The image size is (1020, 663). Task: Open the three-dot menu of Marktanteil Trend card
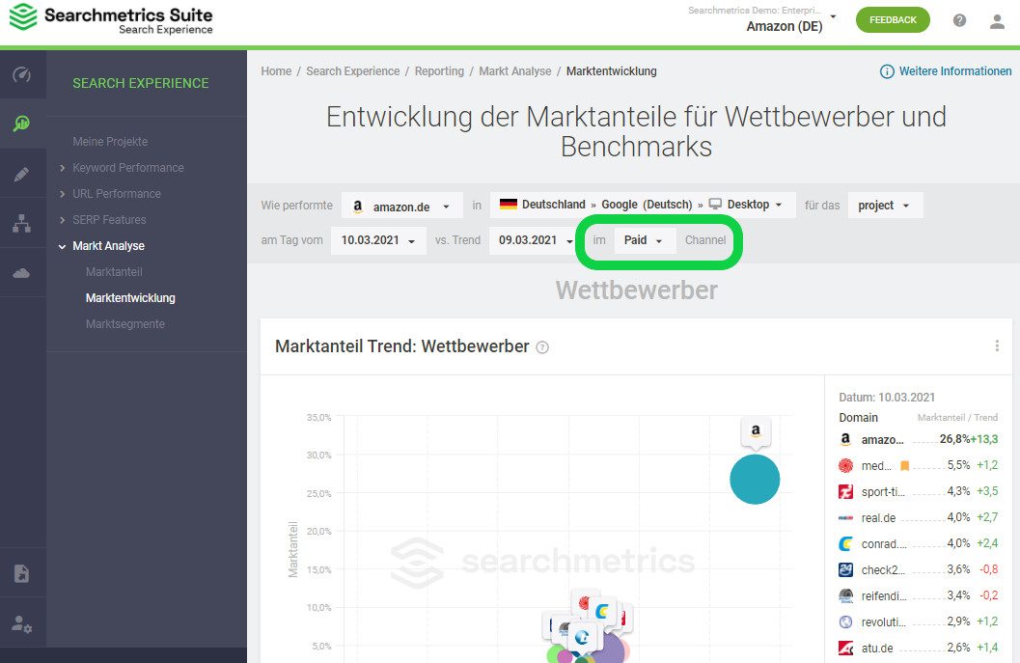pos(997,345)
